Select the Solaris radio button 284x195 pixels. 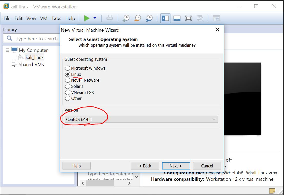tap(68, 86)
